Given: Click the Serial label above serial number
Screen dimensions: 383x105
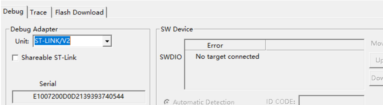Looking at the screenshot, I should 48,84.
